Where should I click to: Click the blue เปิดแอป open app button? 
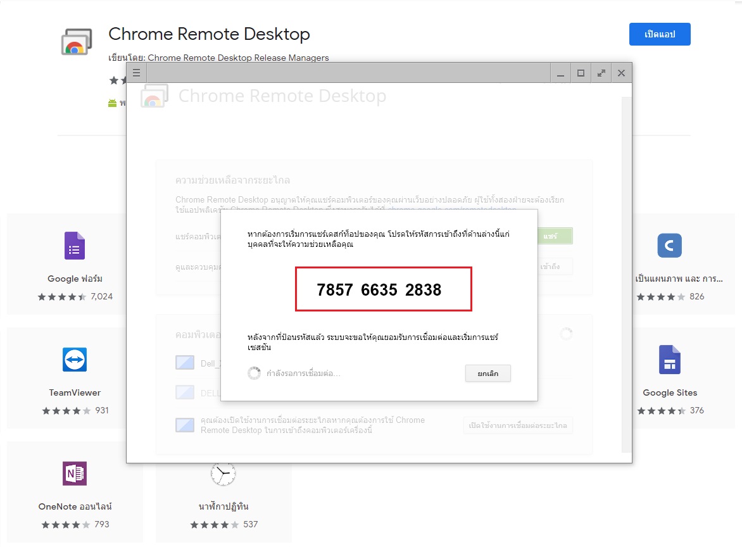click(660, 34)
